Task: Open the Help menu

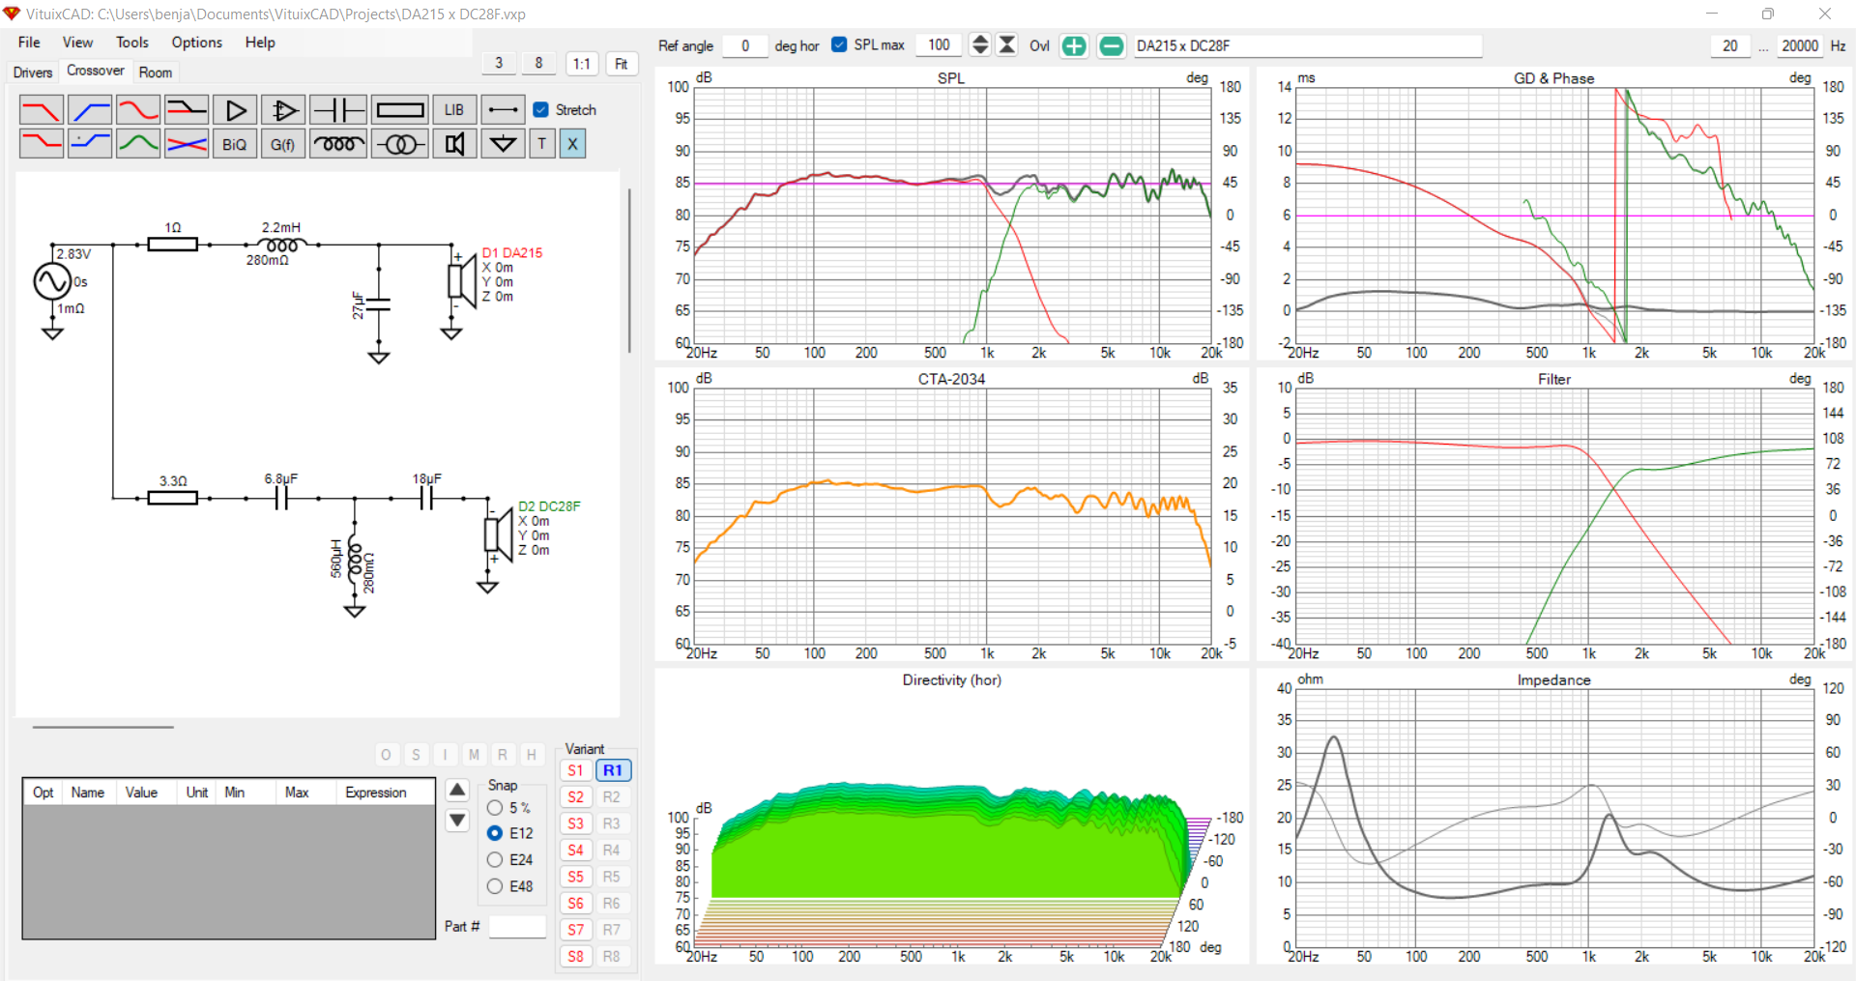Action: (260, 43)
